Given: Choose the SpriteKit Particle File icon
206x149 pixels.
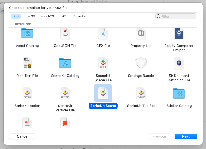Looking at the screenshot, I should pos(65,93).
